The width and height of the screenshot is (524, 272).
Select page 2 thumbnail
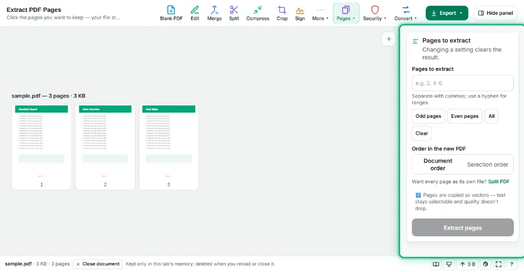pyautogui.click(x=105, y=147)
